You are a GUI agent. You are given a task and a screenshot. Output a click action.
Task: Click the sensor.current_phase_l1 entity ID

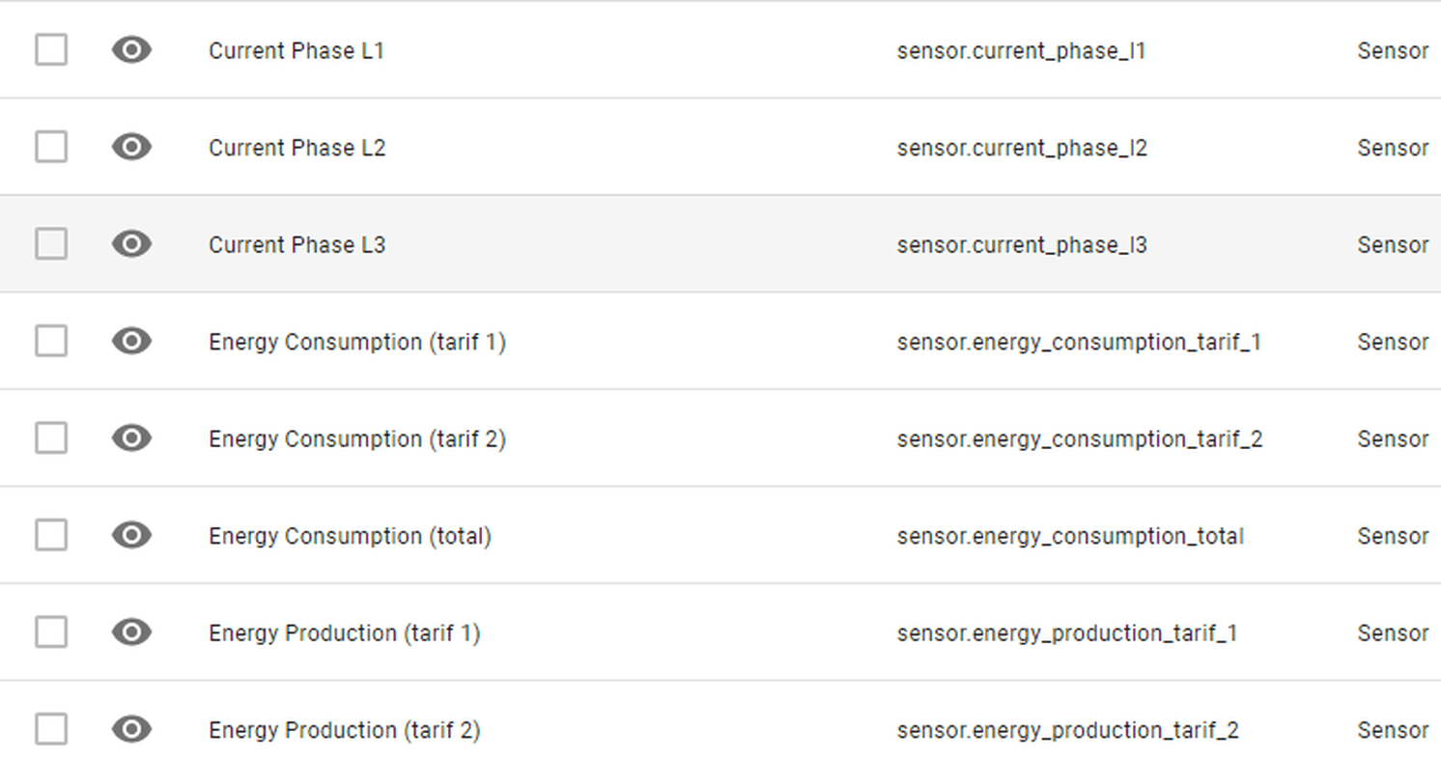tap(1021, 51)
